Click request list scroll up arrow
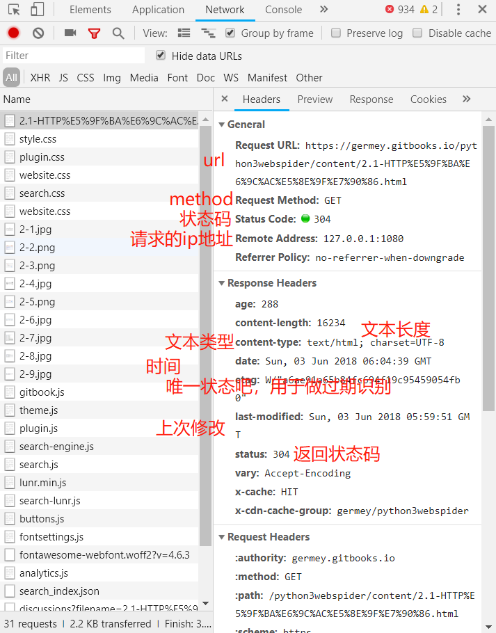 point(205,120)
